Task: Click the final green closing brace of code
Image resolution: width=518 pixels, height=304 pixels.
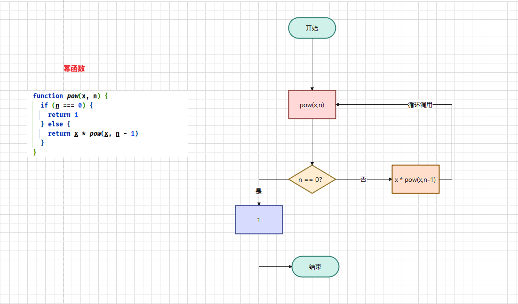Action: click(34, 152)
